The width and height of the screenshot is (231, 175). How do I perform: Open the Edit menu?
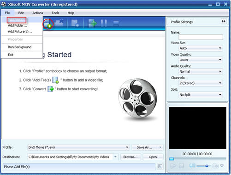click(x=21, y=13)
